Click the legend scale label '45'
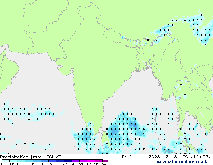The width and height of the screenshot is (213, 165). [96, 164]
